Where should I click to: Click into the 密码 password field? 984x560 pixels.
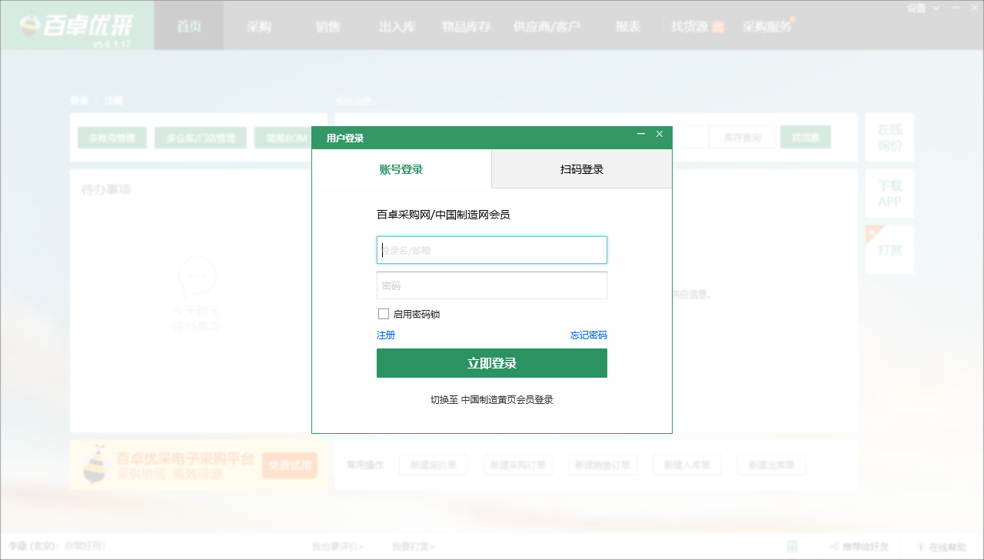492,285
